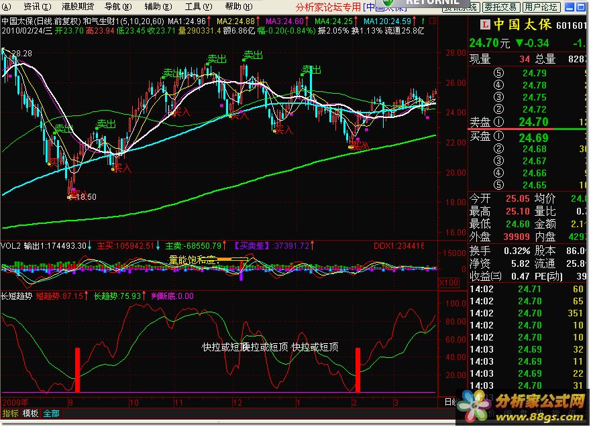591x427 pixels.
Task: Open the 工具(V) menu
Action: (199, 7)
